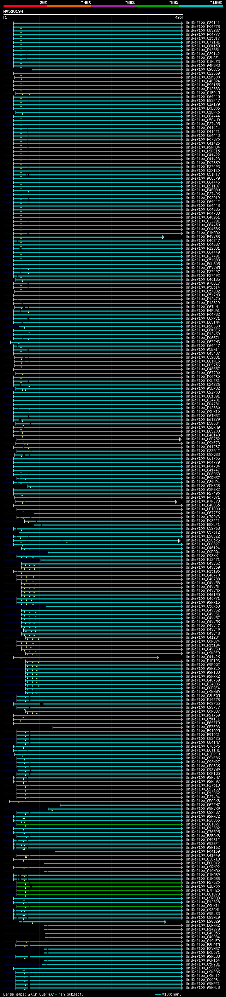Click the UniRef100_P12471 label

(x=202, y=560)
